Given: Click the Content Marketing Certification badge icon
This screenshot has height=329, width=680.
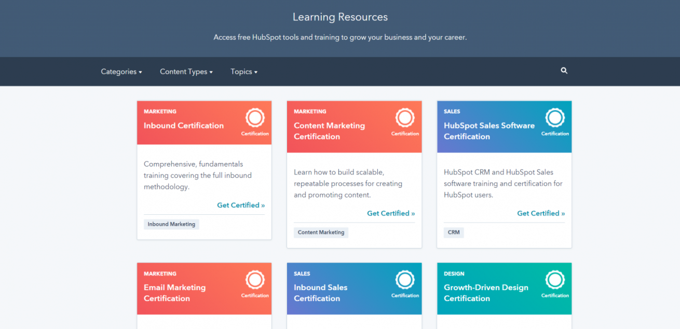Looking at the screenshot, I should (405, 118).
